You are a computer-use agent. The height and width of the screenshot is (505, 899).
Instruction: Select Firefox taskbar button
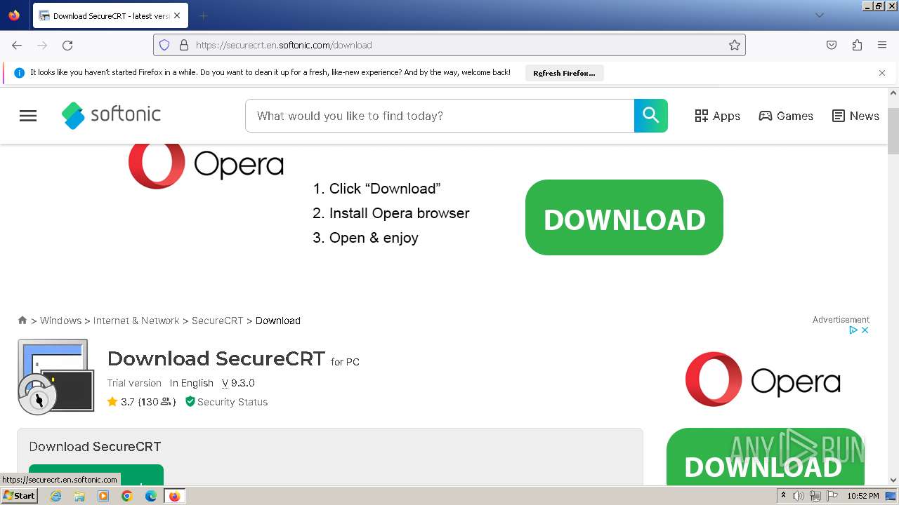pyautogui.click(x=174, y=496)
